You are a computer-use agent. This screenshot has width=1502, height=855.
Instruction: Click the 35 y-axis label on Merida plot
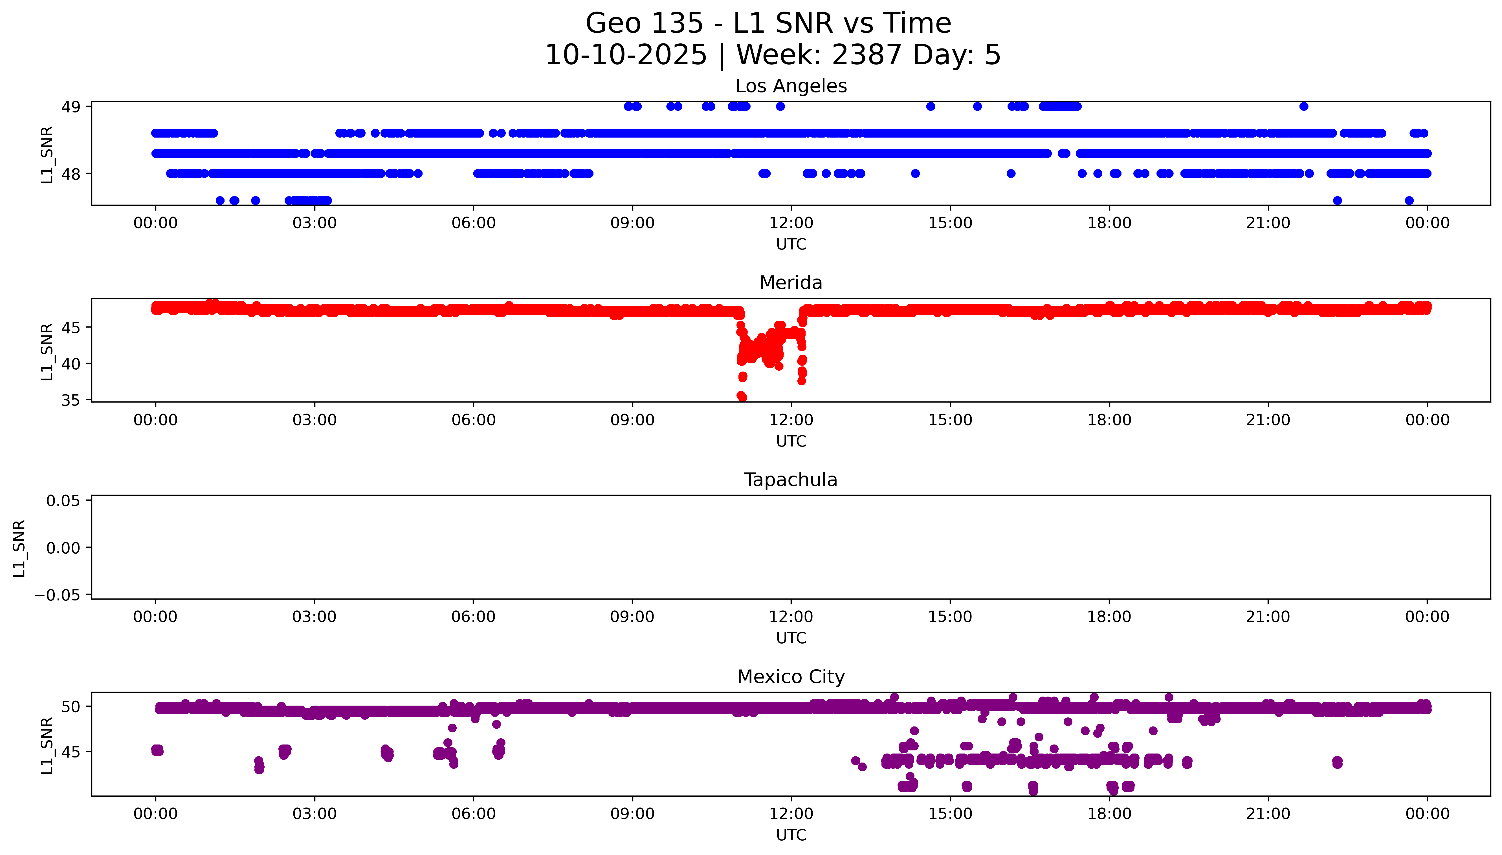[x=71, y=401]
